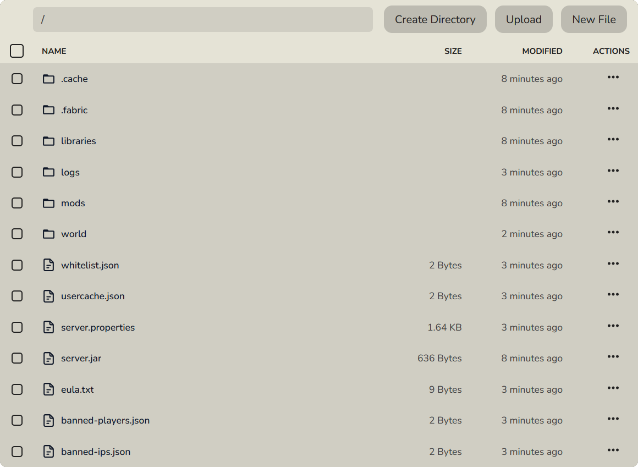
Task: Click the file icon next to eula.txt
Action: [x=49, y=389]
